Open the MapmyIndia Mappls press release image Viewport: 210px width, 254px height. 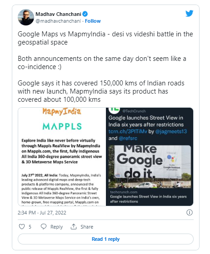pyautogui.click(x=62, y=157)
